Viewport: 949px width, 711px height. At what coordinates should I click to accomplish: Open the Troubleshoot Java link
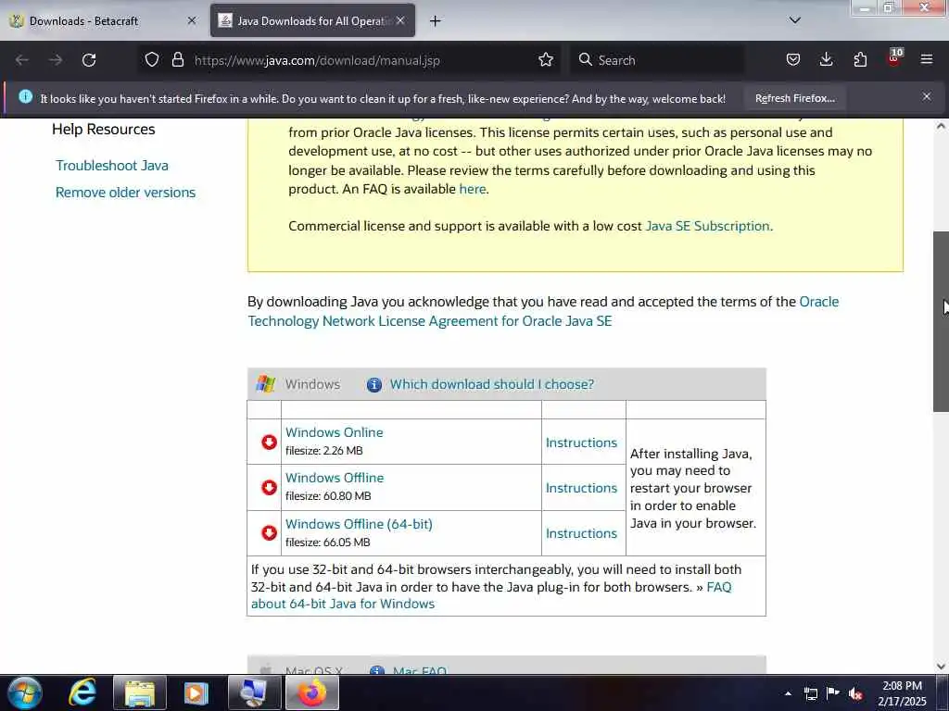(112, 166)
